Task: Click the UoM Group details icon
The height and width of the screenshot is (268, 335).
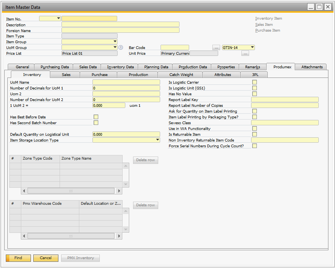Action: pos(121,47)
